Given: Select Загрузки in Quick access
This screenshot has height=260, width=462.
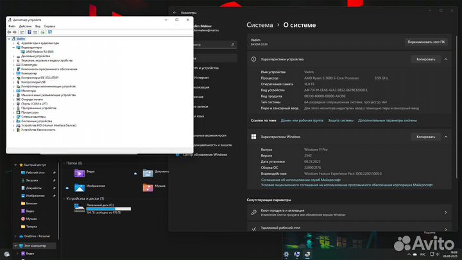Looking at the screenshot, I should (x=32, y=180).
